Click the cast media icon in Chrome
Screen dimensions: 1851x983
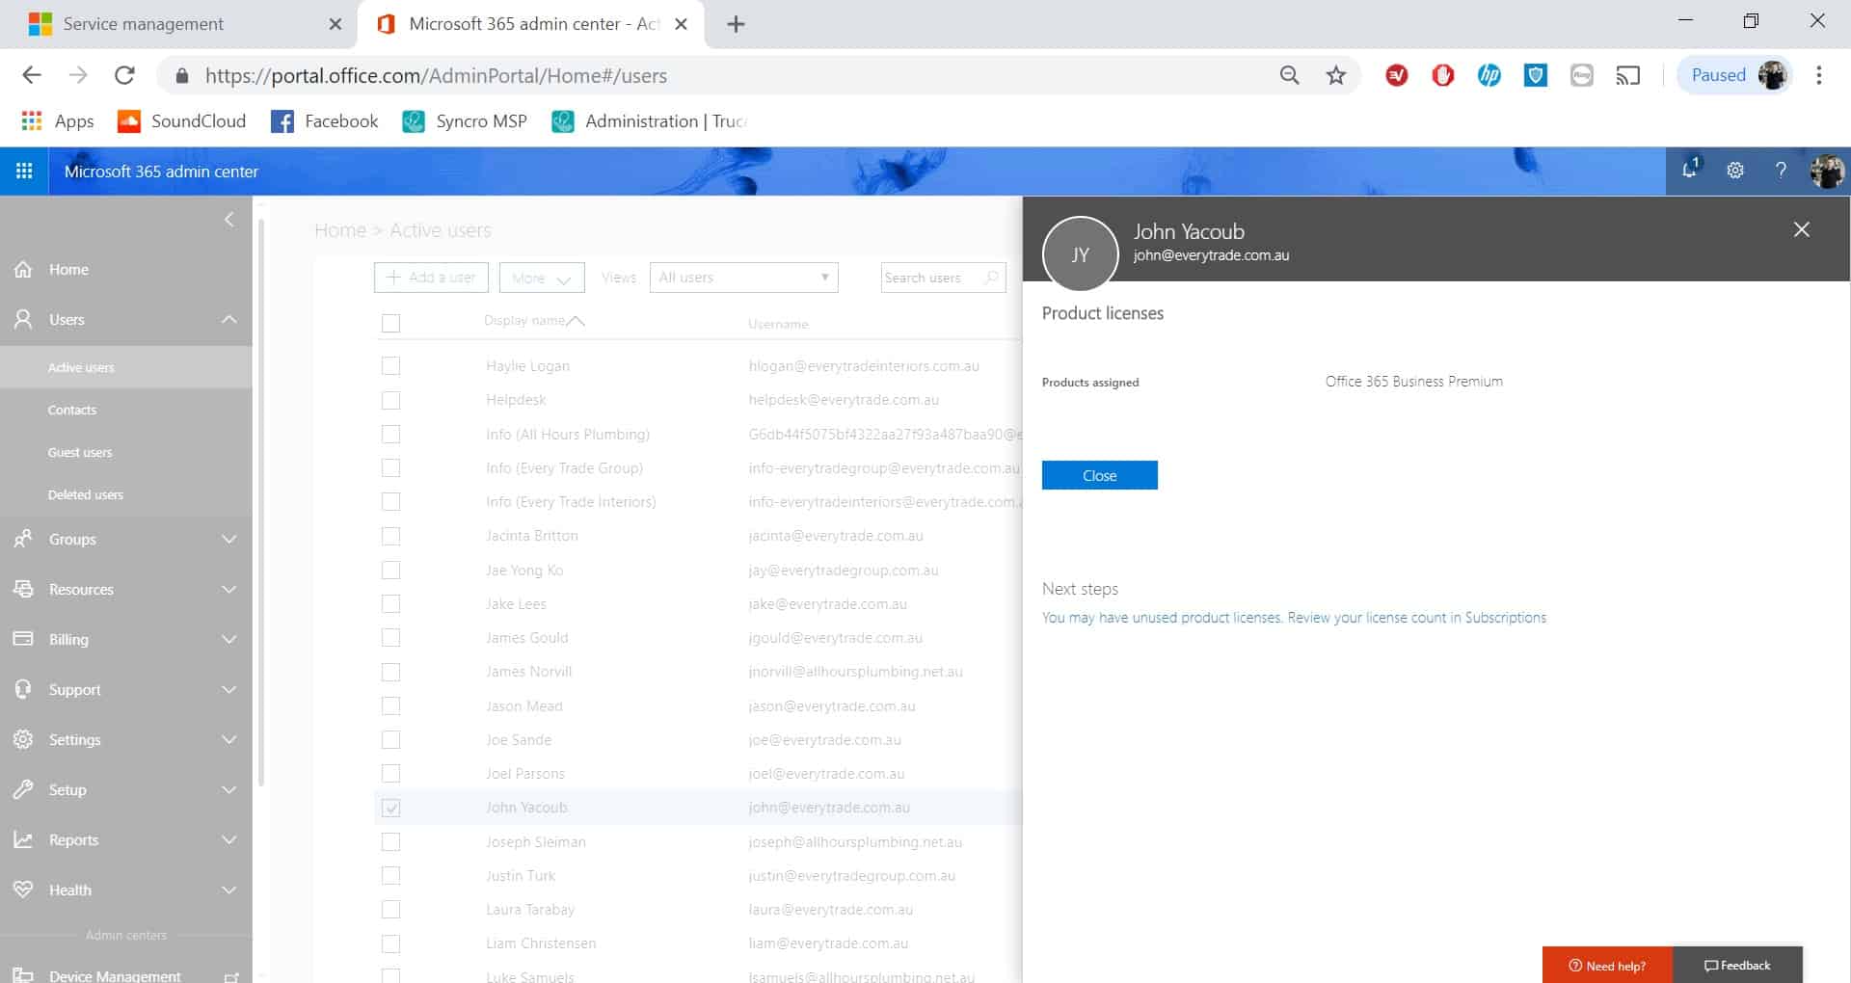coord(1628,75)
